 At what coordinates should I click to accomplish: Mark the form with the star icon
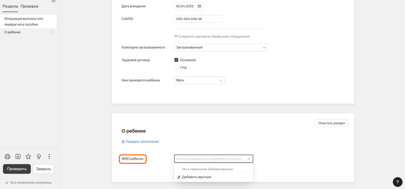[x=28, y=157]
